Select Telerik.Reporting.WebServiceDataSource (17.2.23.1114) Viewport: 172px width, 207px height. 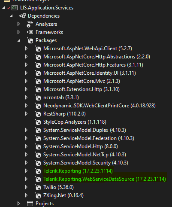click(105, 179)
